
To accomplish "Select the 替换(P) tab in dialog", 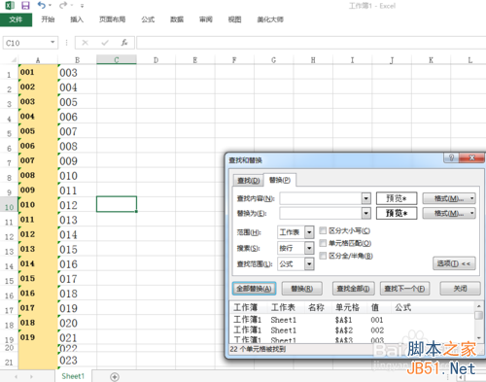I will tap(280, 180).
